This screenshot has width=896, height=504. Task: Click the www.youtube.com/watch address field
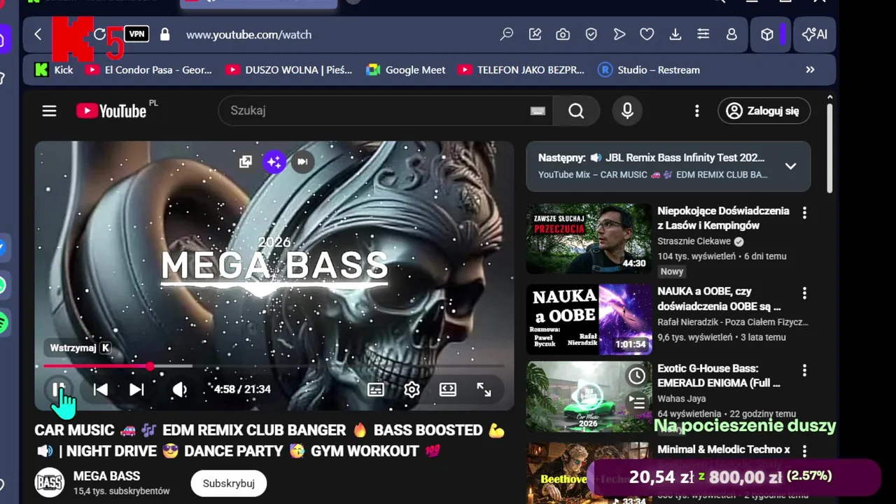248,34
